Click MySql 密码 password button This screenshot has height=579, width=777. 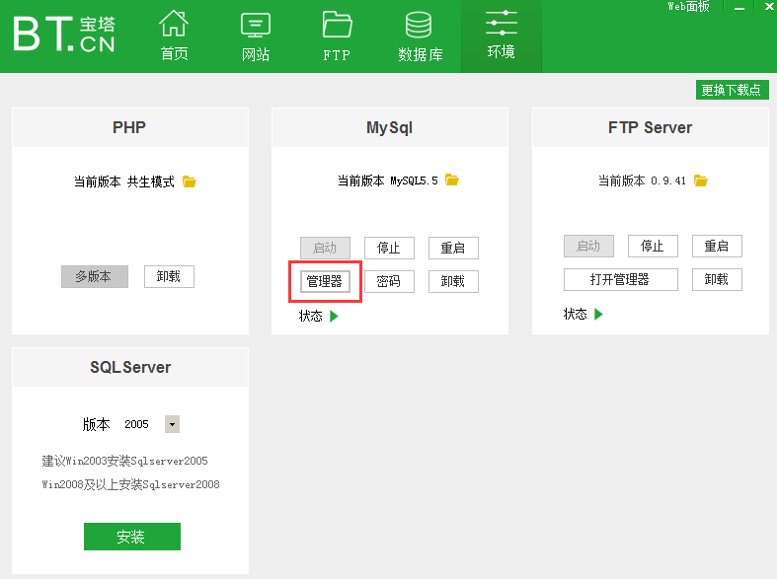(390, 281)
